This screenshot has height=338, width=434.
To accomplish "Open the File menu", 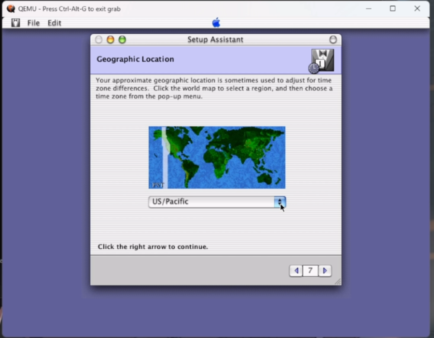I will tap(33, 23).
